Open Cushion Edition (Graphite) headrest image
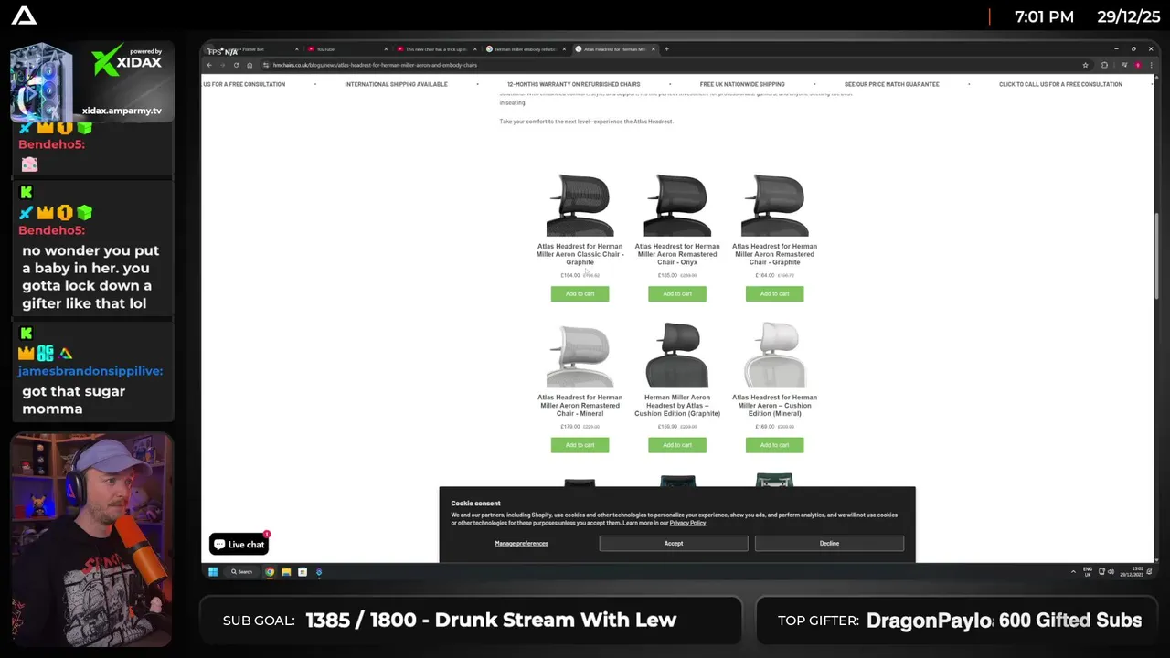 [677, 356]
